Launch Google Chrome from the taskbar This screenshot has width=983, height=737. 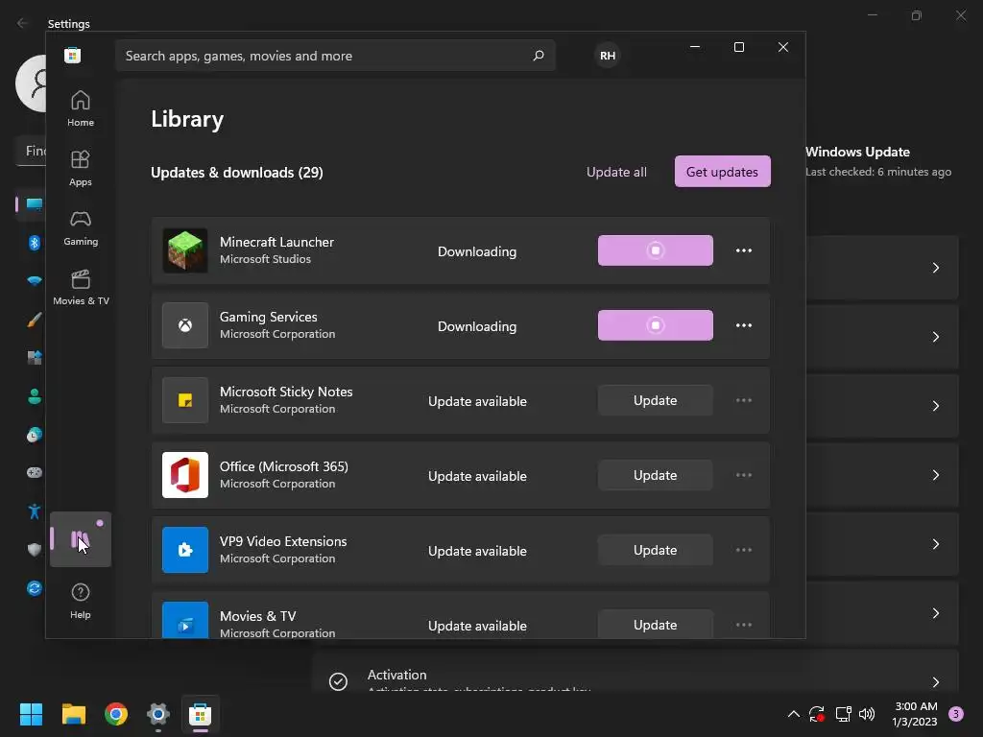click(116, 714)
